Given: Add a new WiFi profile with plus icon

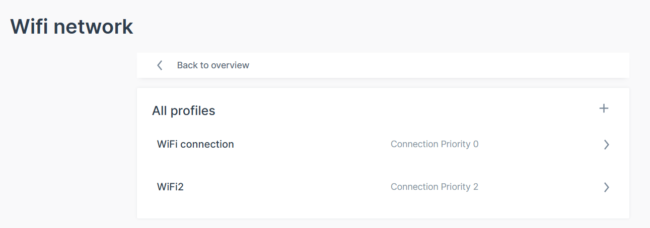Looking at the screenshot, I should (x=604, y=108).
